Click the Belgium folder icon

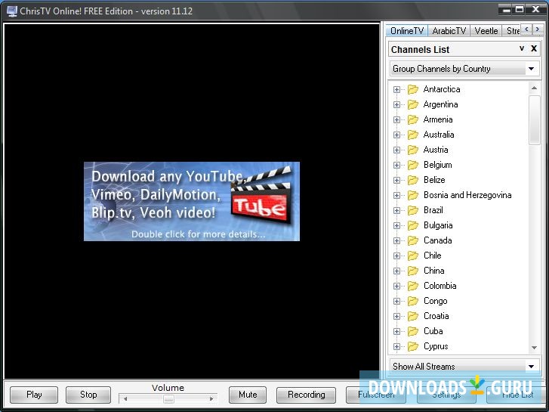pos(413,165)
